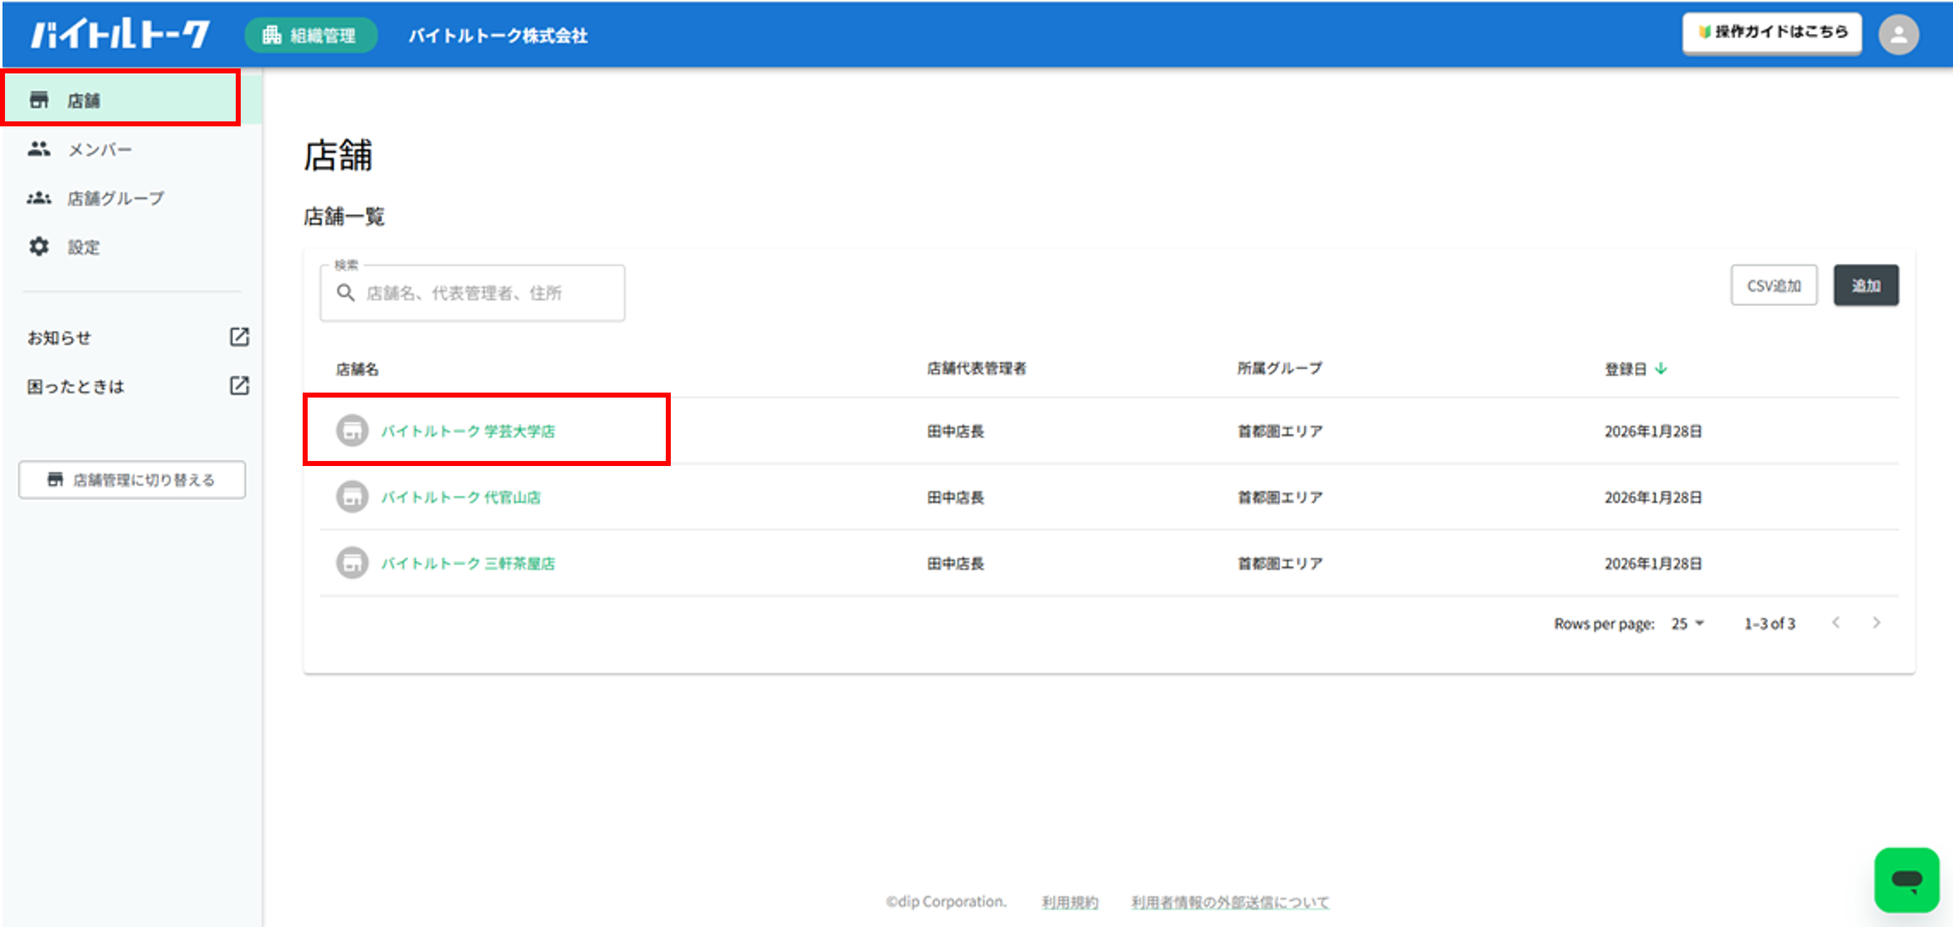
Task: Open Rows per page 25 dropdown
Action: (1687, 623)
